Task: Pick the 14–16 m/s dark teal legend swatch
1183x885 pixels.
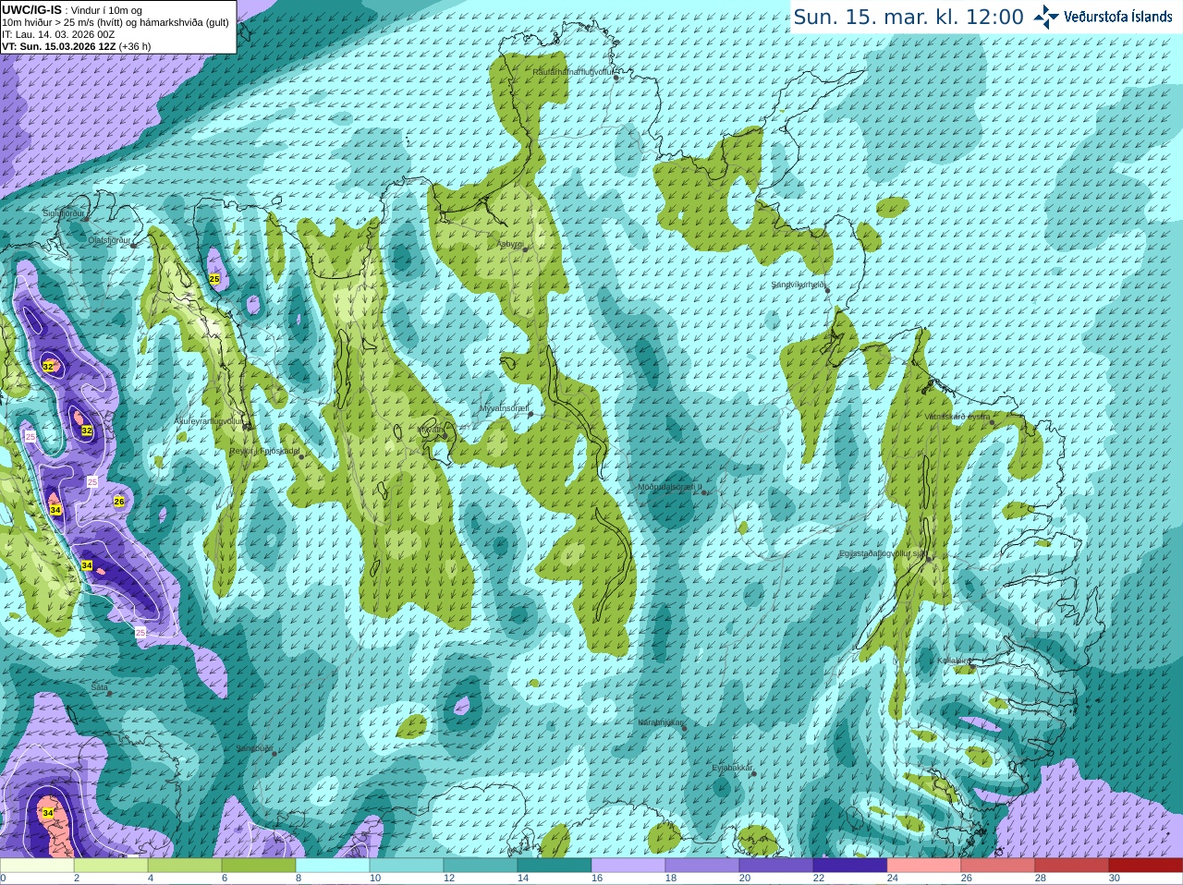Action: 555,866
